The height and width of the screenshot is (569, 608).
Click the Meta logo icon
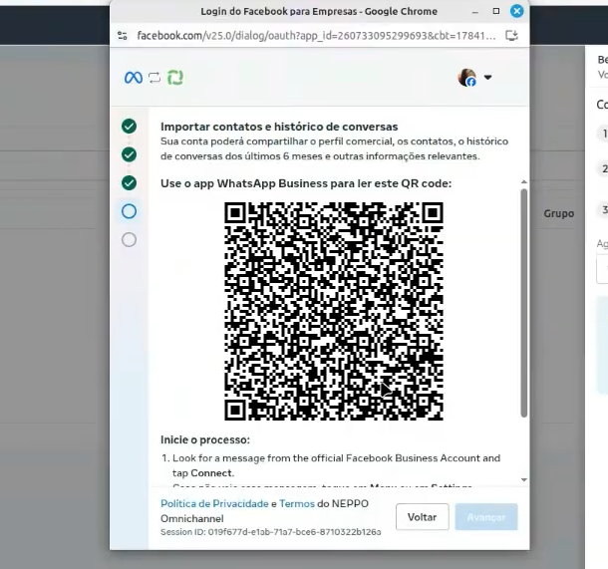[134, 78]
